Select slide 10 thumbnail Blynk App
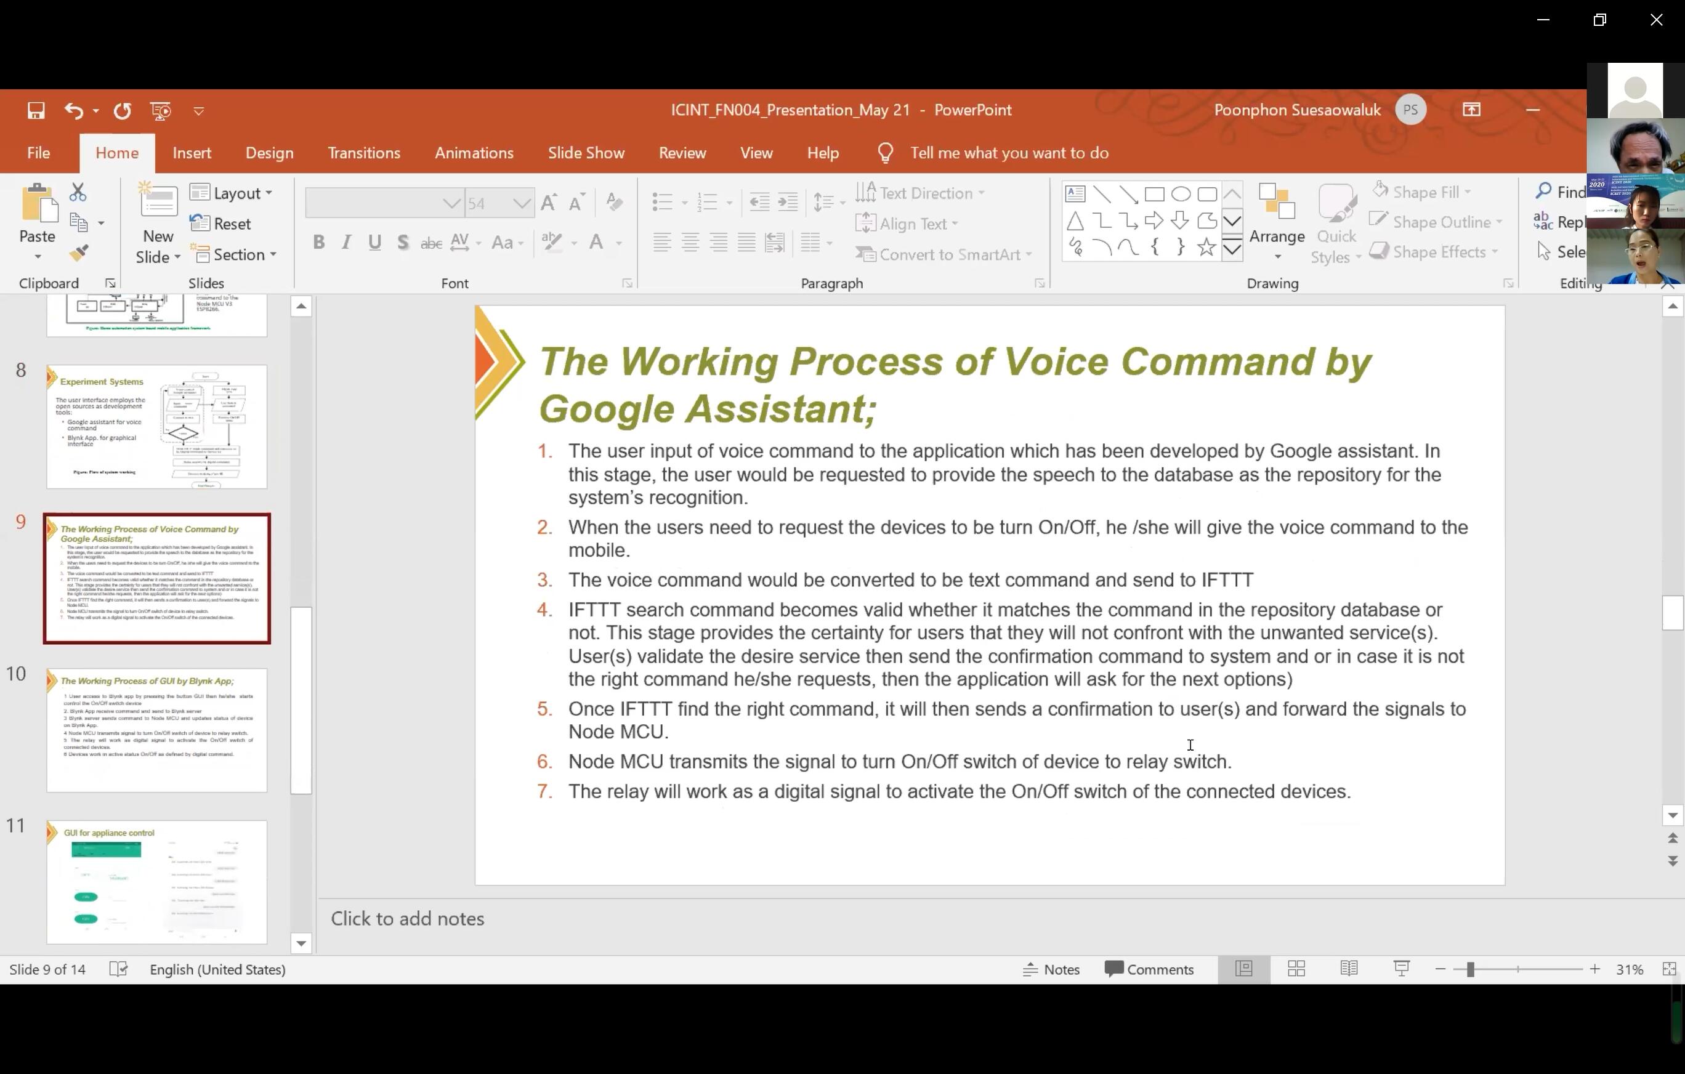This screenshot has height=1074, width=1685. (157, 730)
